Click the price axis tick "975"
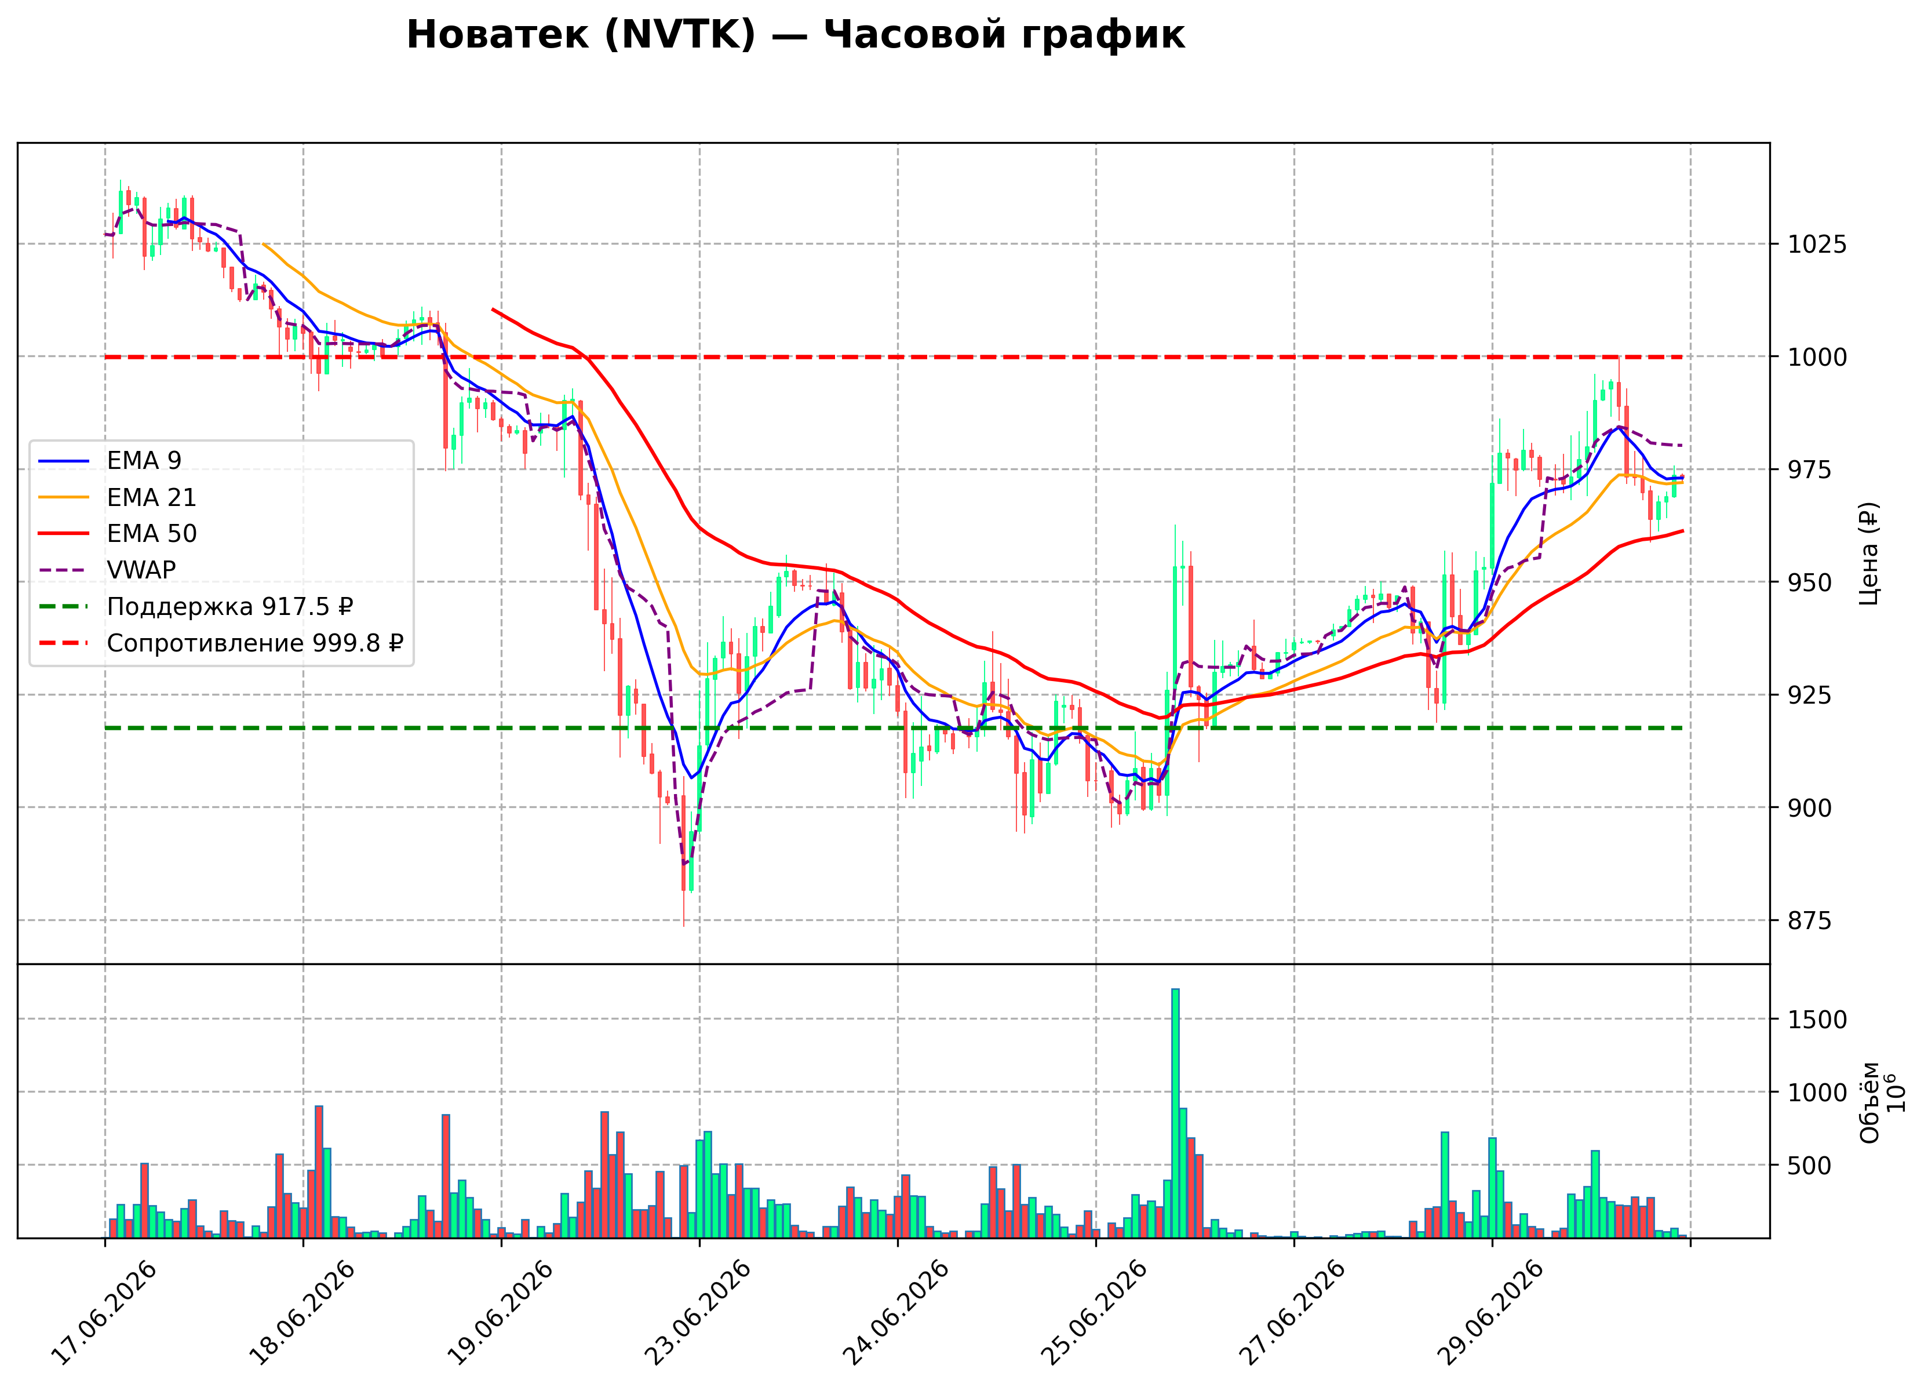 (x=1810, y=470)
